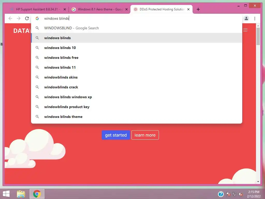265x199 pixels.
Task: Click the network tray icon
Action: (234, 194)
